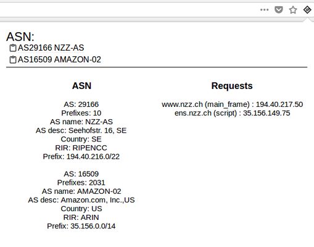Click the ASN column heading
This screenshot has width=314, height=247.
[81, 86]
